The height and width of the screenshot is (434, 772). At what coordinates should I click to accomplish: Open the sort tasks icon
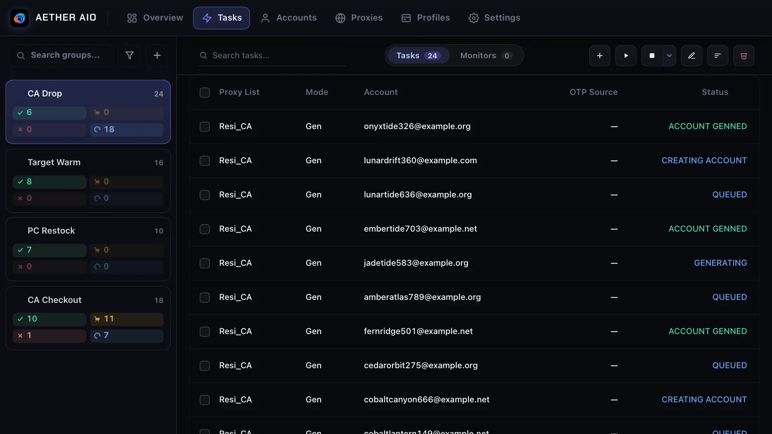[x=718, y=56]
